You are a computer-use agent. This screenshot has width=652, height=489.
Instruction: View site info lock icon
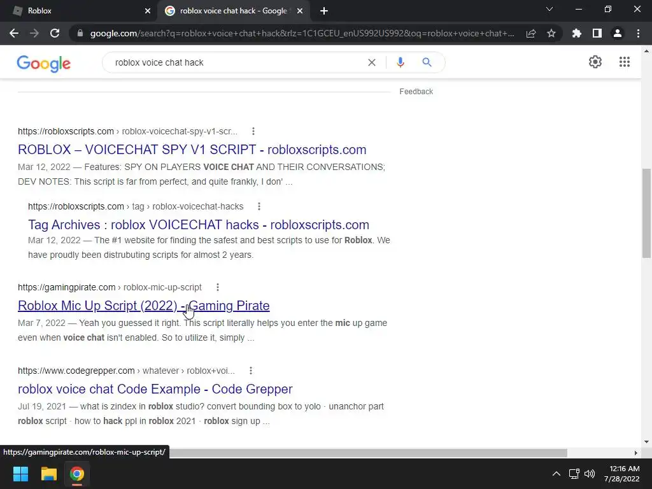(x=80, y=33)
